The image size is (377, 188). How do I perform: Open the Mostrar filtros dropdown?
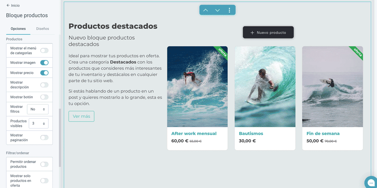point(38,109)
